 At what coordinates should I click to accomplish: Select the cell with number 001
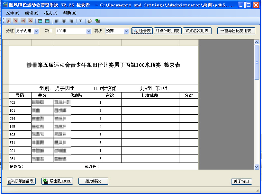click(x=20, y=151)
